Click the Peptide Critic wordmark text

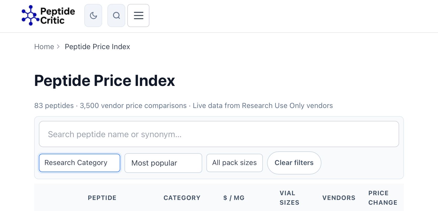click(x=58, y=16)
